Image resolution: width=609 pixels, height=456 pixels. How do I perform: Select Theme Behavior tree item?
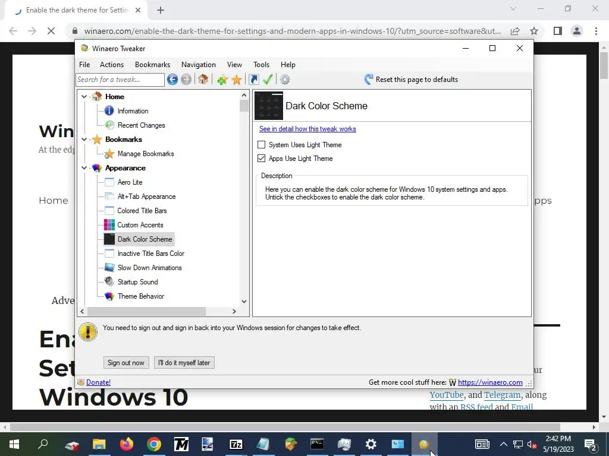tap(140, 296)
